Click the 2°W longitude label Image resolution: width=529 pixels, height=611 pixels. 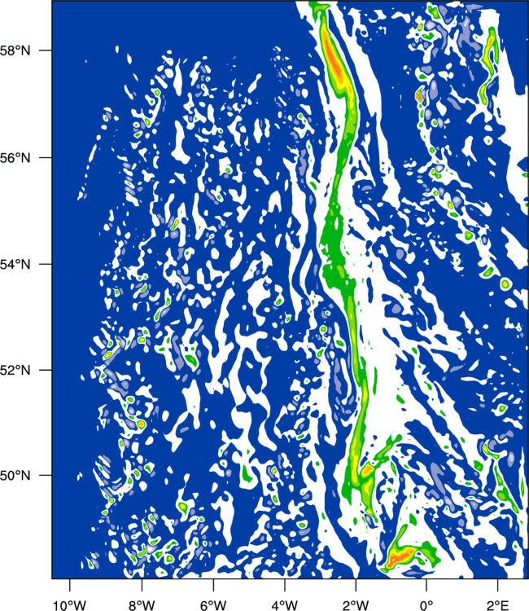[356, 605]
